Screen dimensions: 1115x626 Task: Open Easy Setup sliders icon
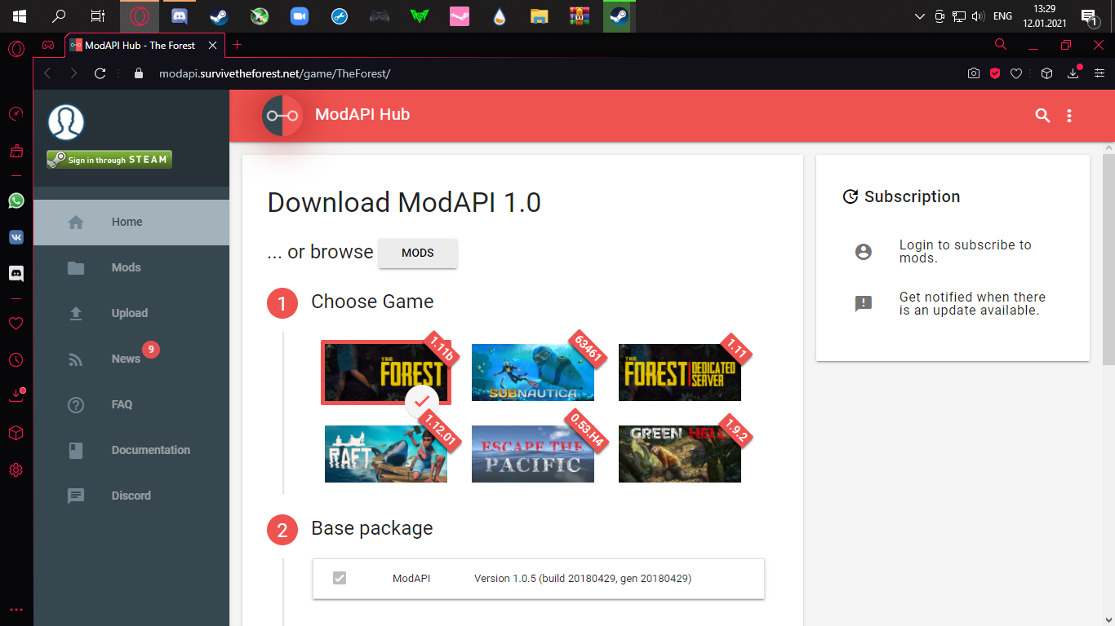[x=1099, y=73]
